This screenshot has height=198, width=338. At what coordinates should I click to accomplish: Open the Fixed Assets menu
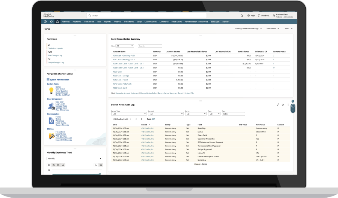pyautogui.click(x=176, y=22)
